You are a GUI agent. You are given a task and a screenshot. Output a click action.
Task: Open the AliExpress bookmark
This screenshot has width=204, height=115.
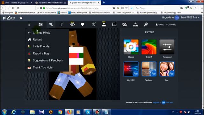(100, 13)
